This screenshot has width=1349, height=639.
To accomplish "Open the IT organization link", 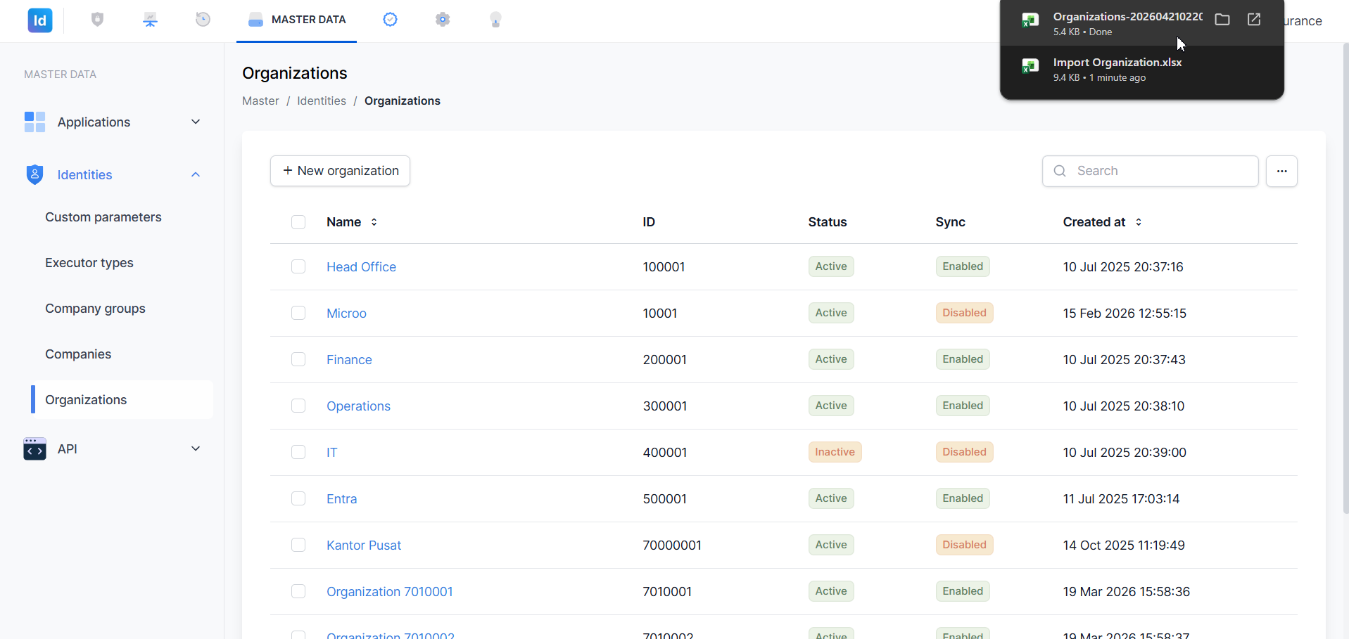I will tap(331, 453).
